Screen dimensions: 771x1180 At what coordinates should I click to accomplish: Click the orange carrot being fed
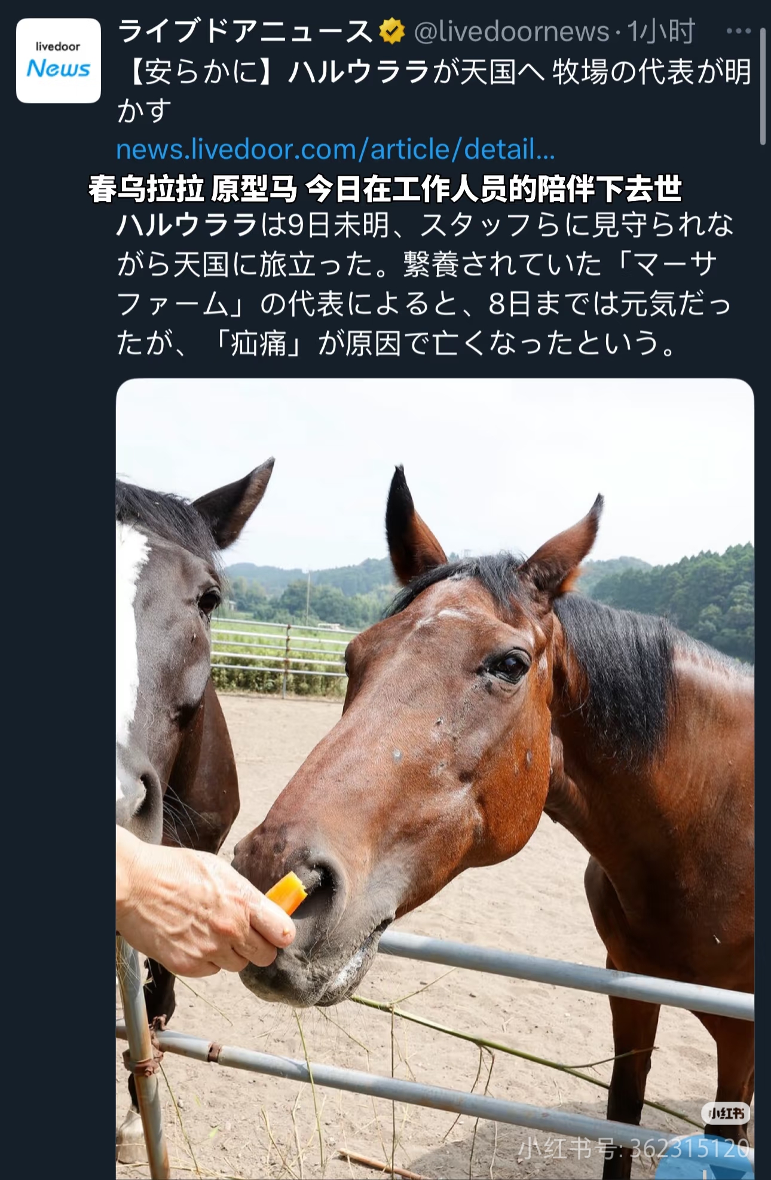287,892
